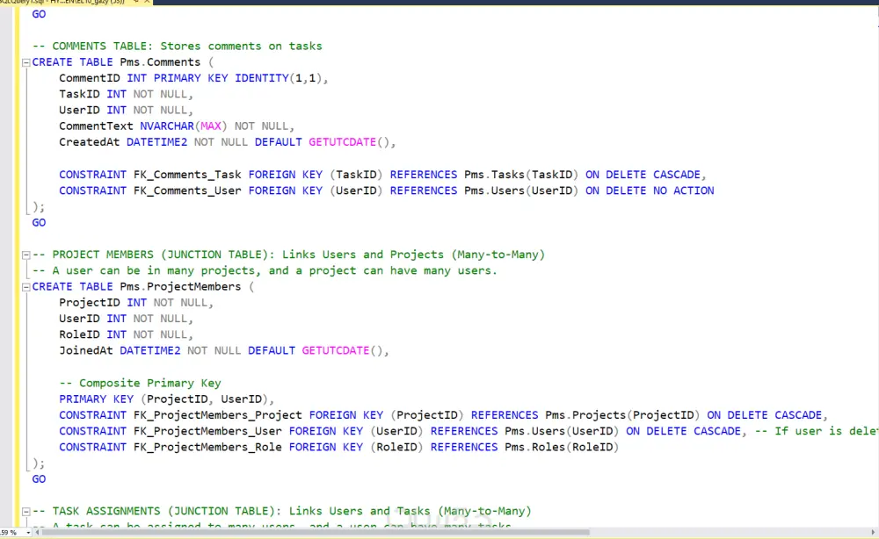Open the editor zoom percentage dropdown

[28, 533]
